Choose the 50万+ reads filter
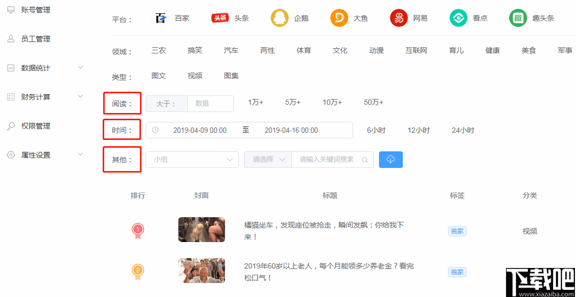Screen dimensions: 576x297 374,103
